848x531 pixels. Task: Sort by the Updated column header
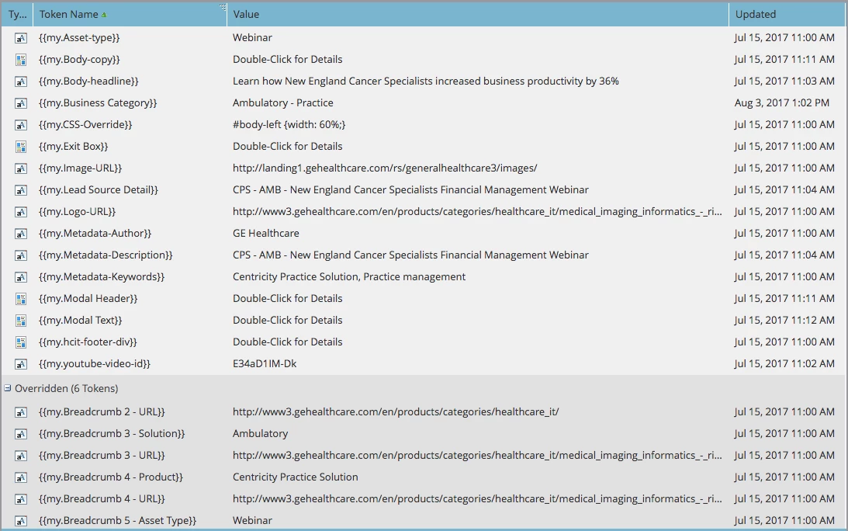[787, 14]
